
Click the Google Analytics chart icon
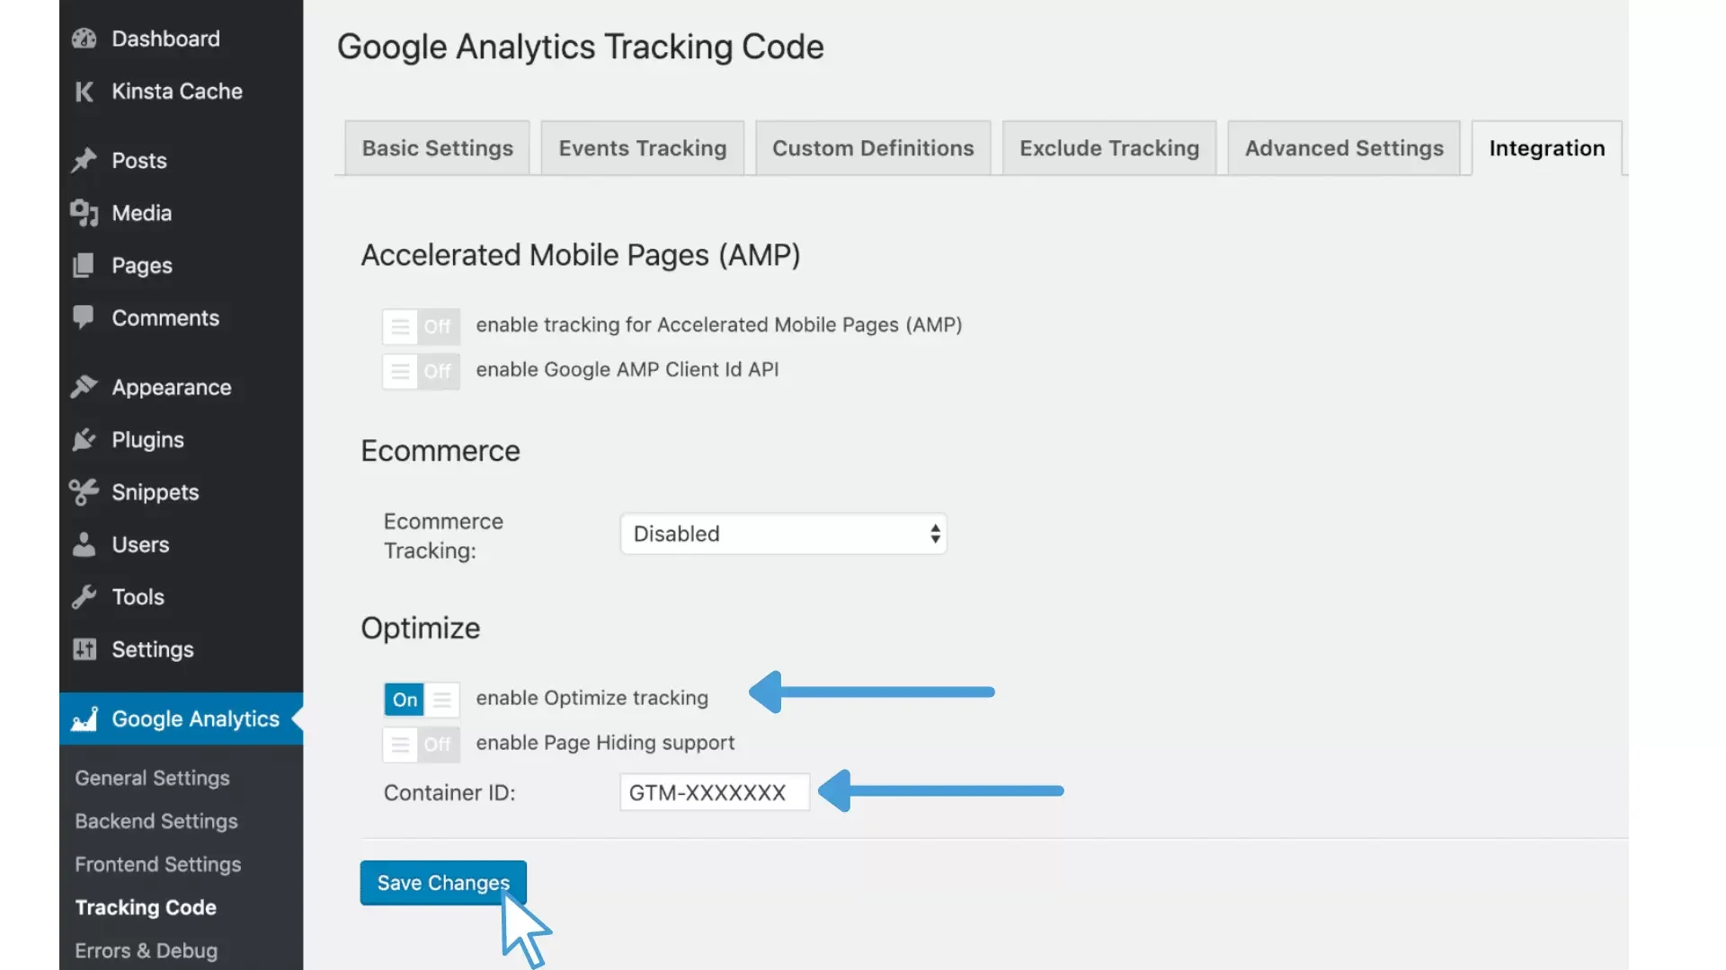tap(84, 719)
